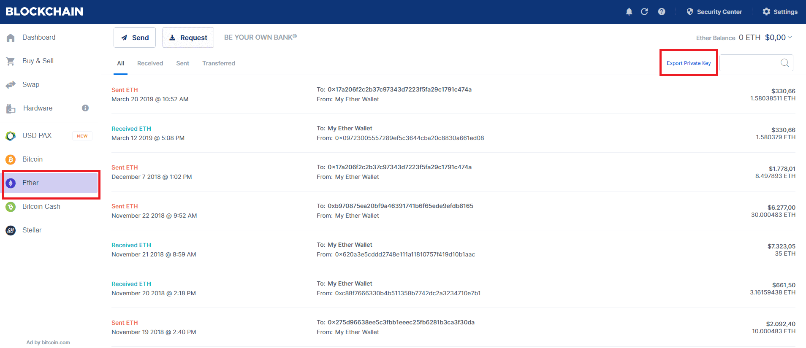Open Sent ETH November 19 2018 transaction
This screenshot has height=348, width=806.
coord(453,327)
